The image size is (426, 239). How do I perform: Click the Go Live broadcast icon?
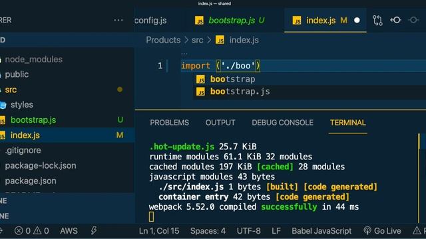point(367,230)
